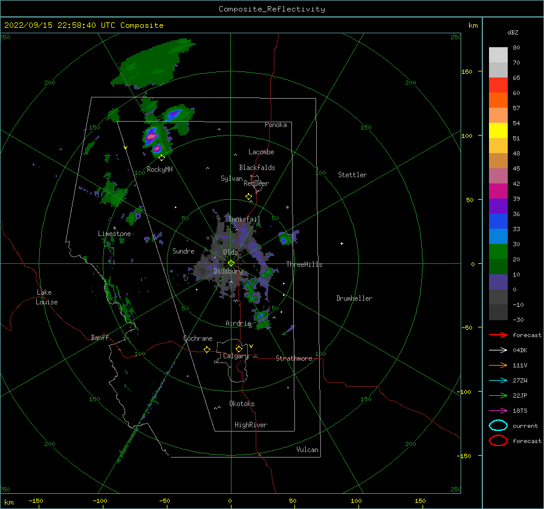Viewport: 544px width, 509px height.
Task: Click the Composite_Reflectivity title
Action: click(272, 9)
